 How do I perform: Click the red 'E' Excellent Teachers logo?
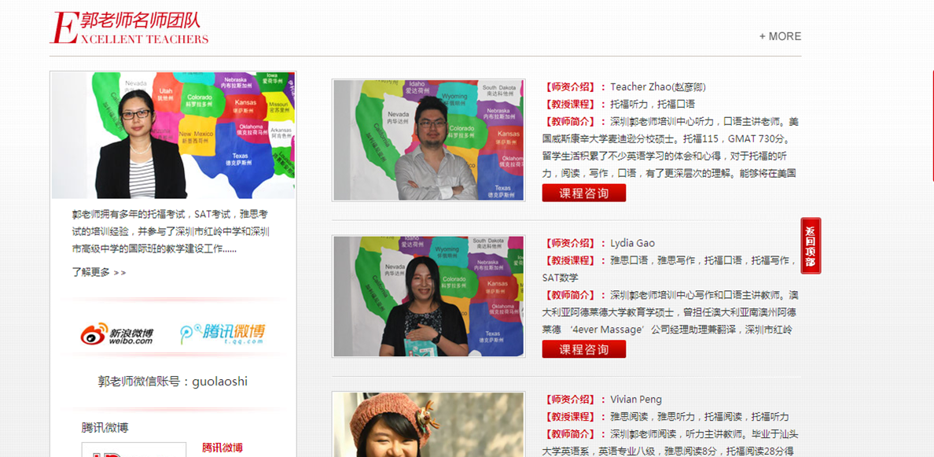[x=64, y=28]
